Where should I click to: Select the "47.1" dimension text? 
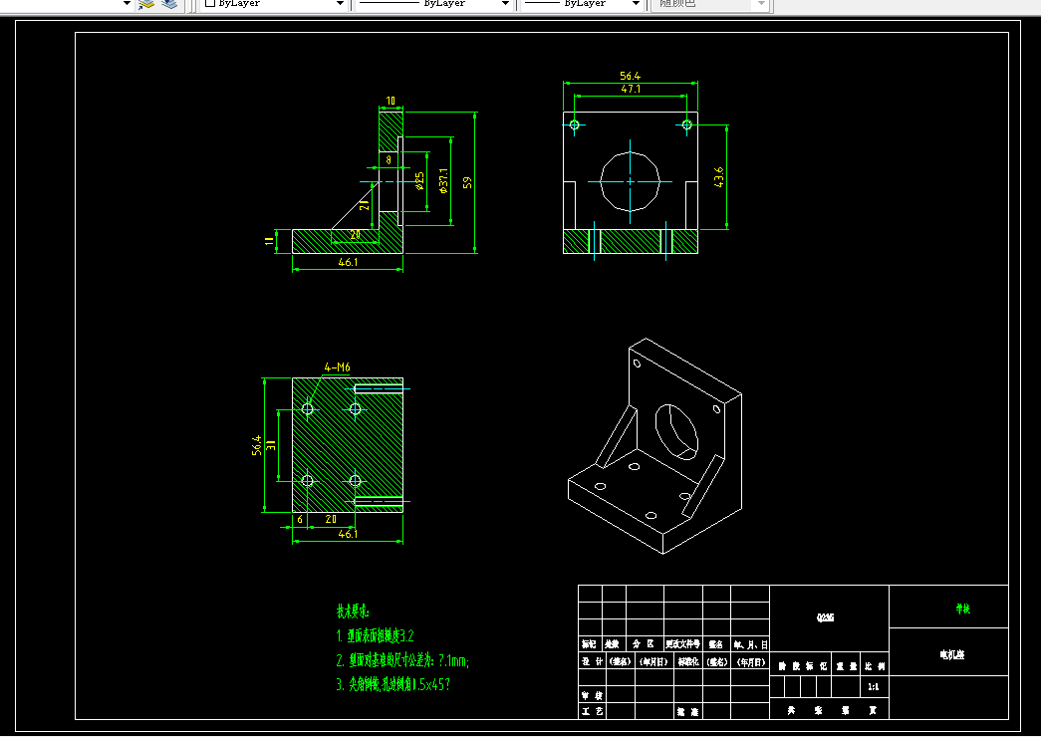631,89
